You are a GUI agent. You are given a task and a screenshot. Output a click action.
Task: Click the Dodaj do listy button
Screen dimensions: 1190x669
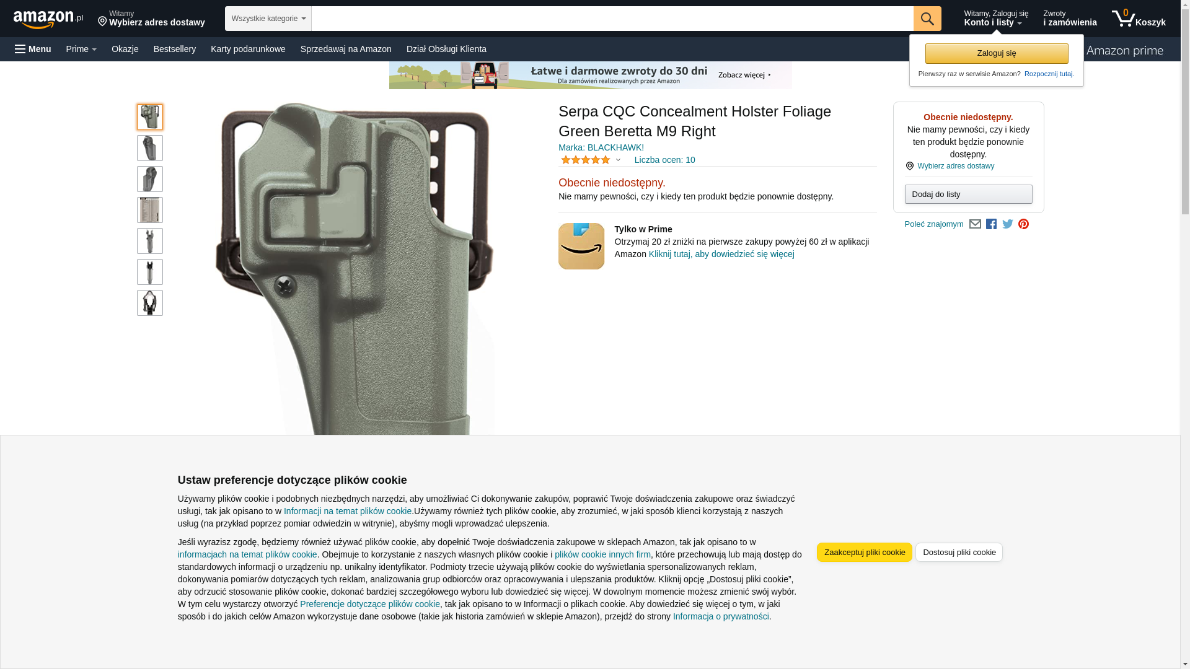click(968, 195)
